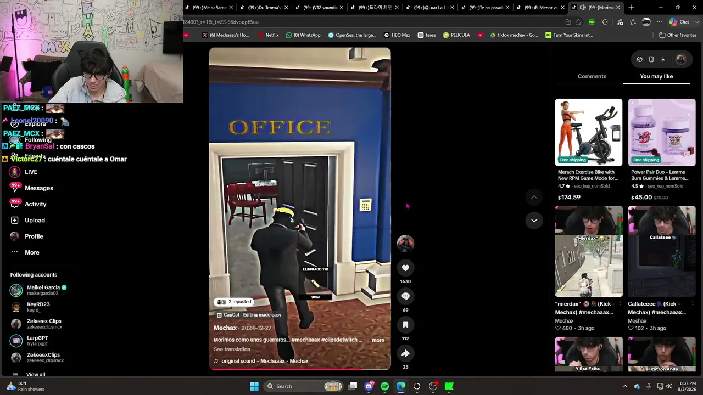
Task: Open Discord from the taskbar
Action: pos(369,386)
